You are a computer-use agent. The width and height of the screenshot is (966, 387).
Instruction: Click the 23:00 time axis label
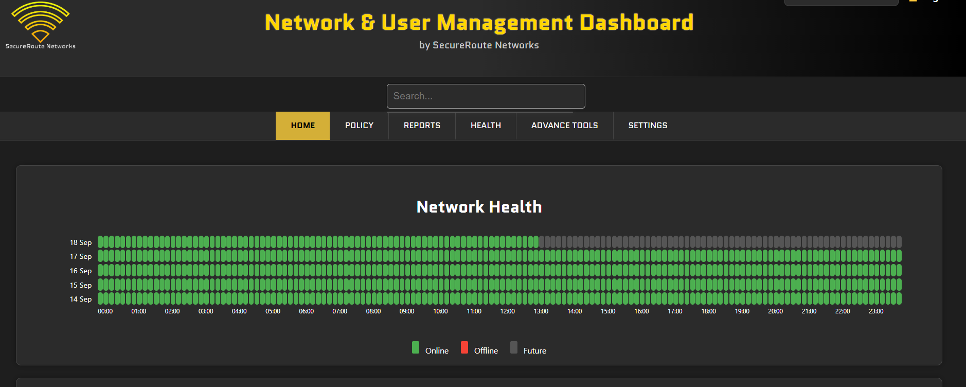[x=875, y=311]
